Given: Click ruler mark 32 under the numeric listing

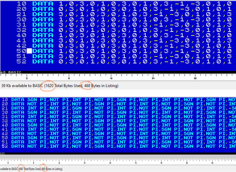Looking at the screenshot, I should point(195,78).
